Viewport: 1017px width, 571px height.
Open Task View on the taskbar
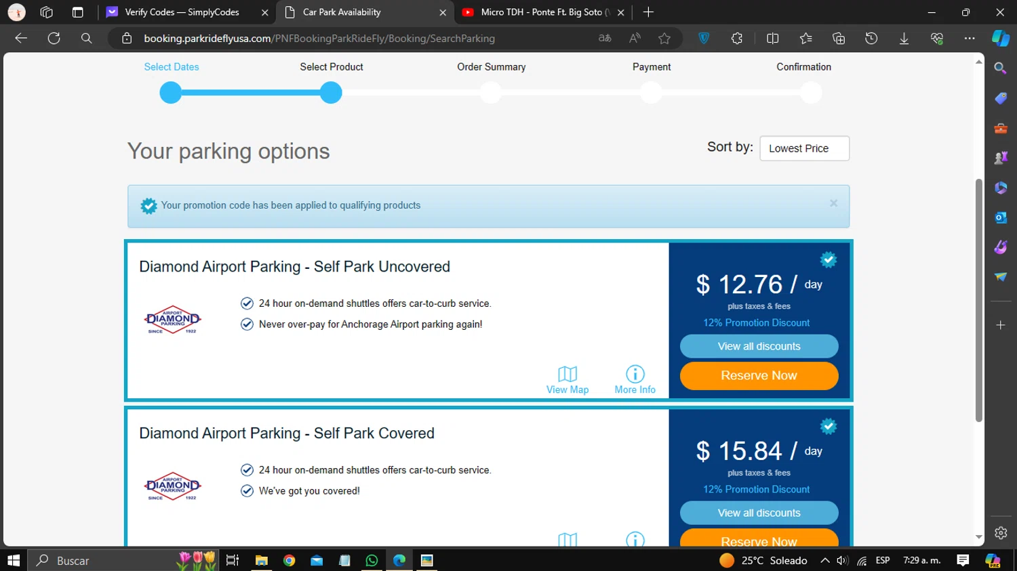click(x=233, y=560)
